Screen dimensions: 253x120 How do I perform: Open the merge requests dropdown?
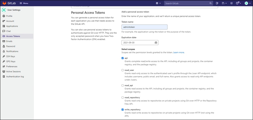tap(224, 3)
